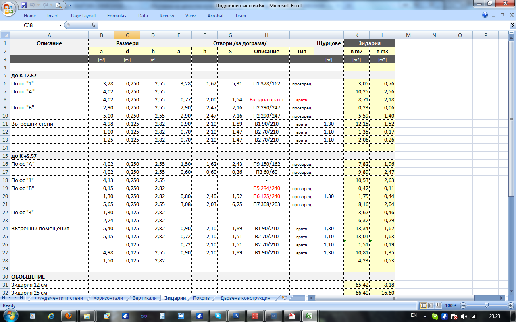
Task: Switch to the Покрив sheet tab
Action: click(x=201, y=298)
